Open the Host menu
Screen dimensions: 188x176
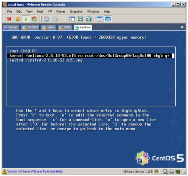coord(40,12)
